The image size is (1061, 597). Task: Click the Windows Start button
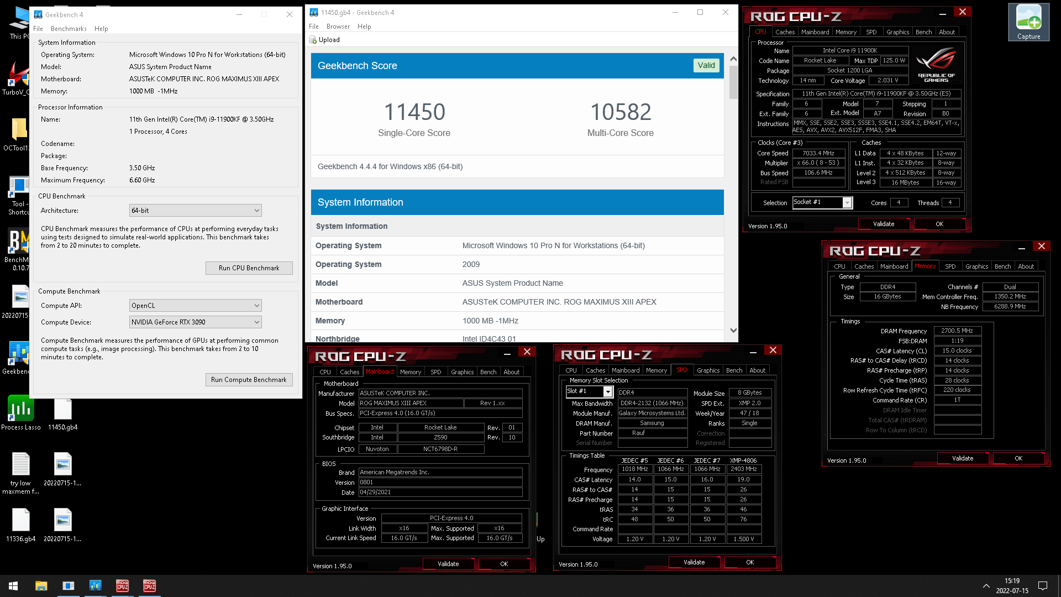point(13,586)
